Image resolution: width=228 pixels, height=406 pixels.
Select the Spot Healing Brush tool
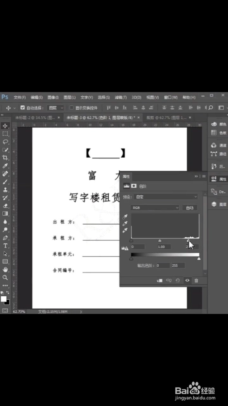click(5, 174)
